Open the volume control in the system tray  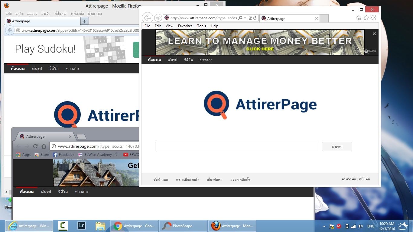coord(360,226)
